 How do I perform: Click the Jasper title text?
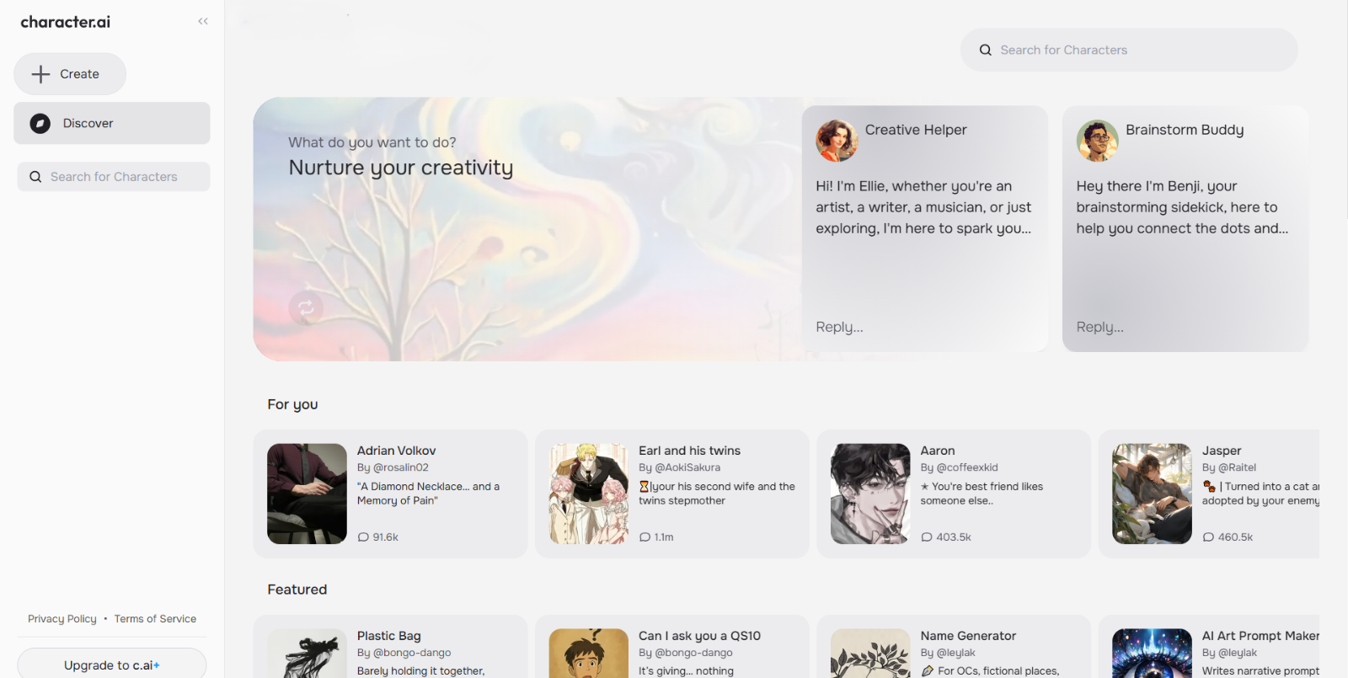[x=1222, y=451]
